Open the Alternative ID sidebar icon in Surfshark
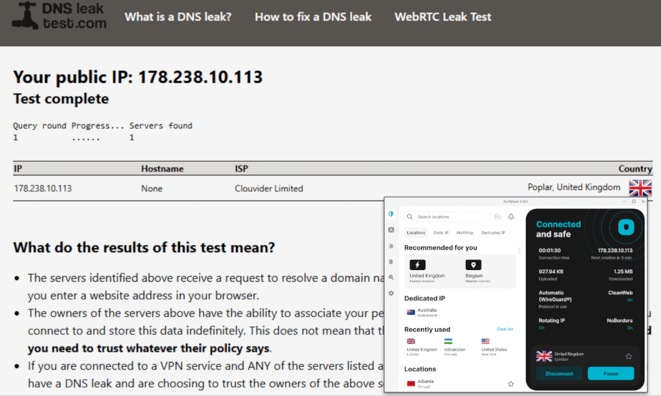The width and height of the screenshot is (661, 396). [391, 230]
